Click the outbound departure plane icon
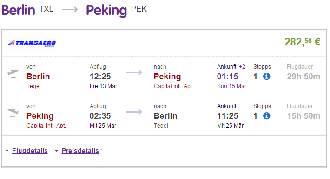Screen dimensions: 330x179 tap(13, 74)
